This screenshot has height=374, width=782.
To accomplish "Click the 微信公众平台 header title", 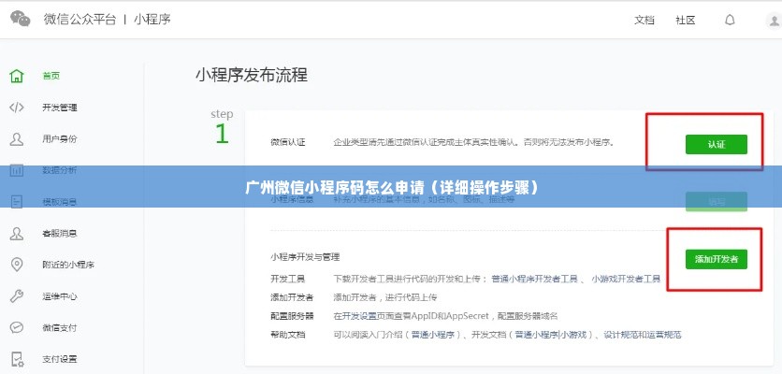I will pos(80,20).
